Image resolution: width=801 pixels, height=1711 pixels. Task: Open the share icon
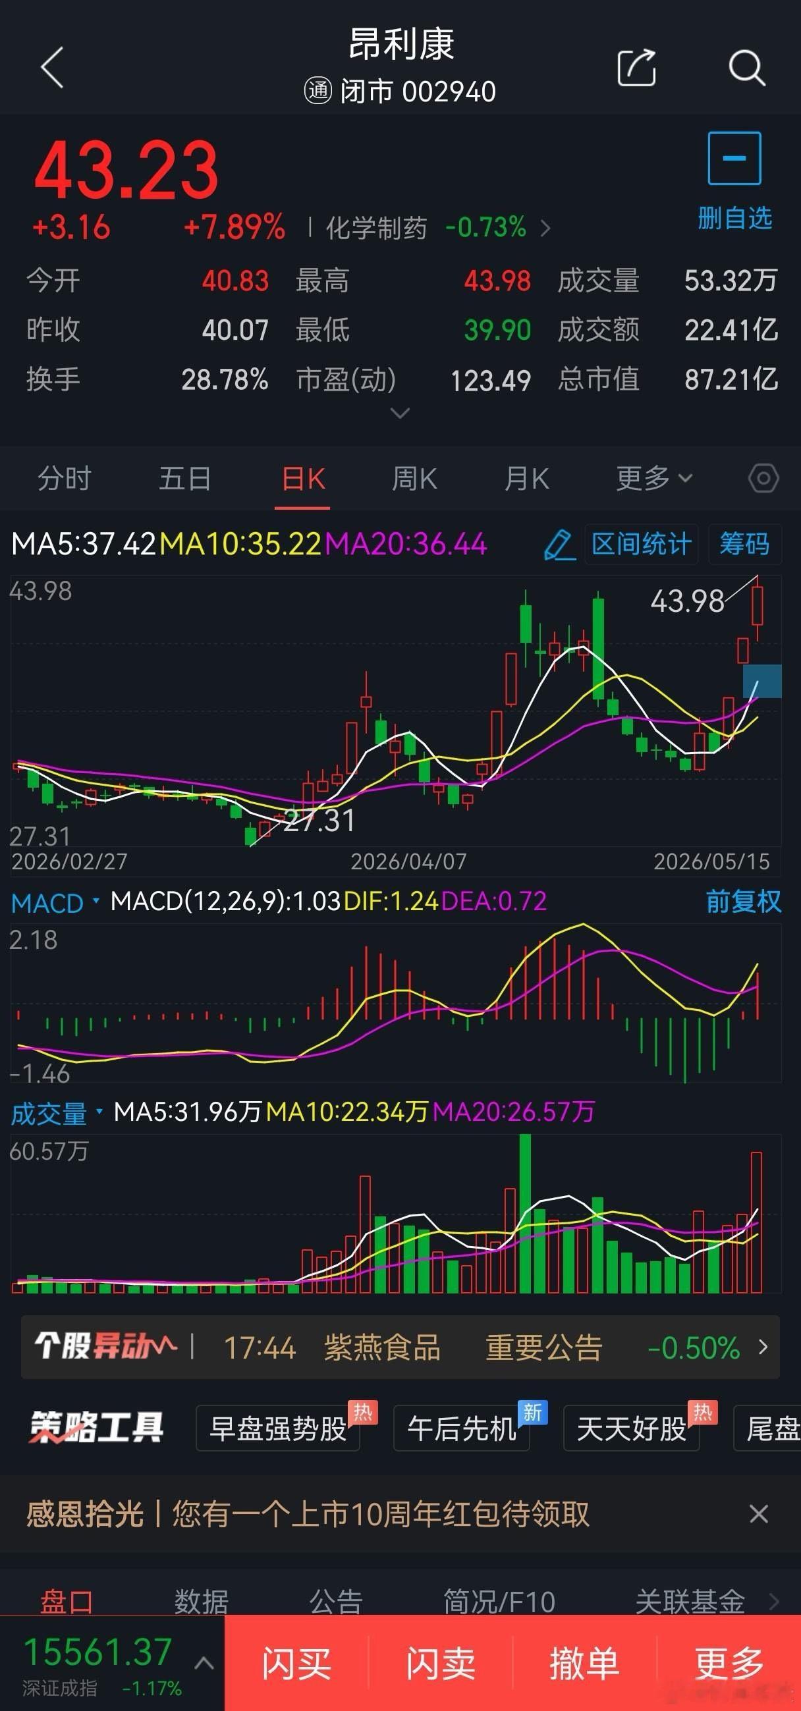[636, 67]
